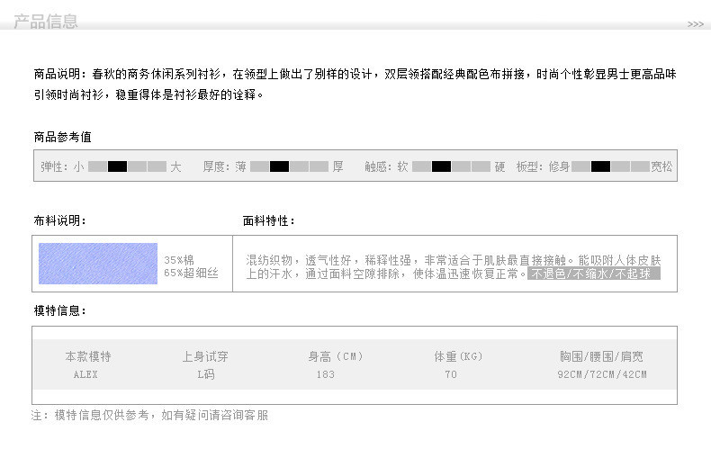Click the black marker on 弹性 scale
This screenshot has width=711, height=449.
pos(117,166)
